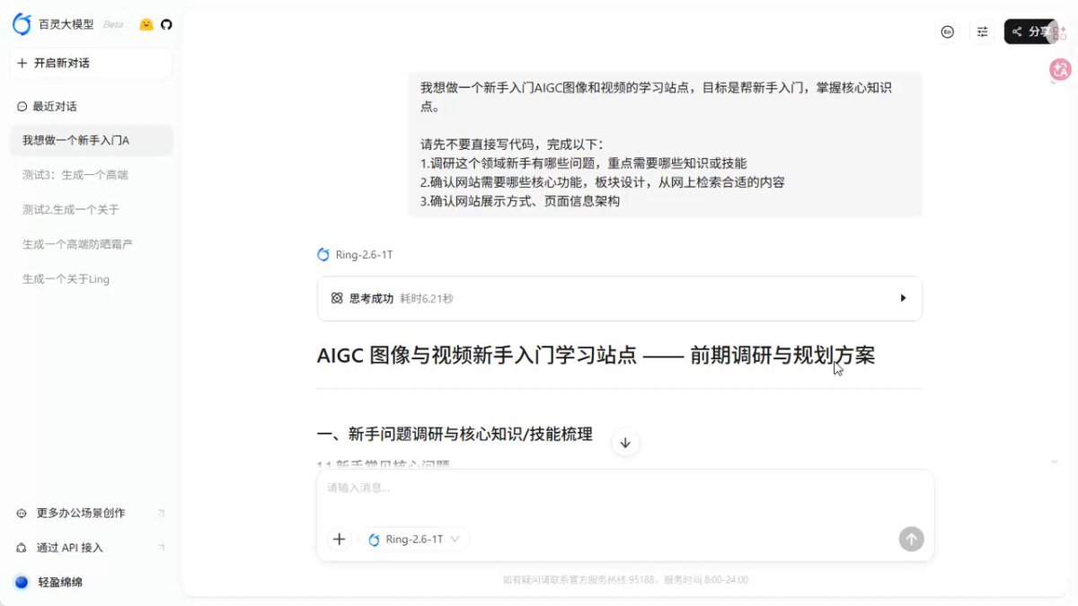Viewport: 1078px width, 606px height.
Task: Start a new chat via 开启新对话
Action: coord(91,63)
